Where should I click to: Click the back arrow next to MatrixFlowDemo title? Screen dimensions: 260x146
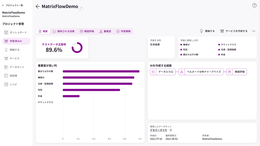[x=38, y=6]
